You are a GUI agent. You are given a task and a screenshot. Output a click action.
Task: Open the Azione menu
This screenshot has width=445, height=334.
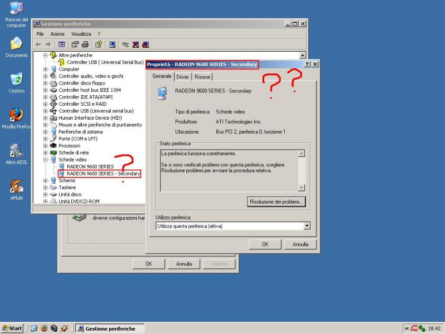pyautogui.click(x=57, y=34)
